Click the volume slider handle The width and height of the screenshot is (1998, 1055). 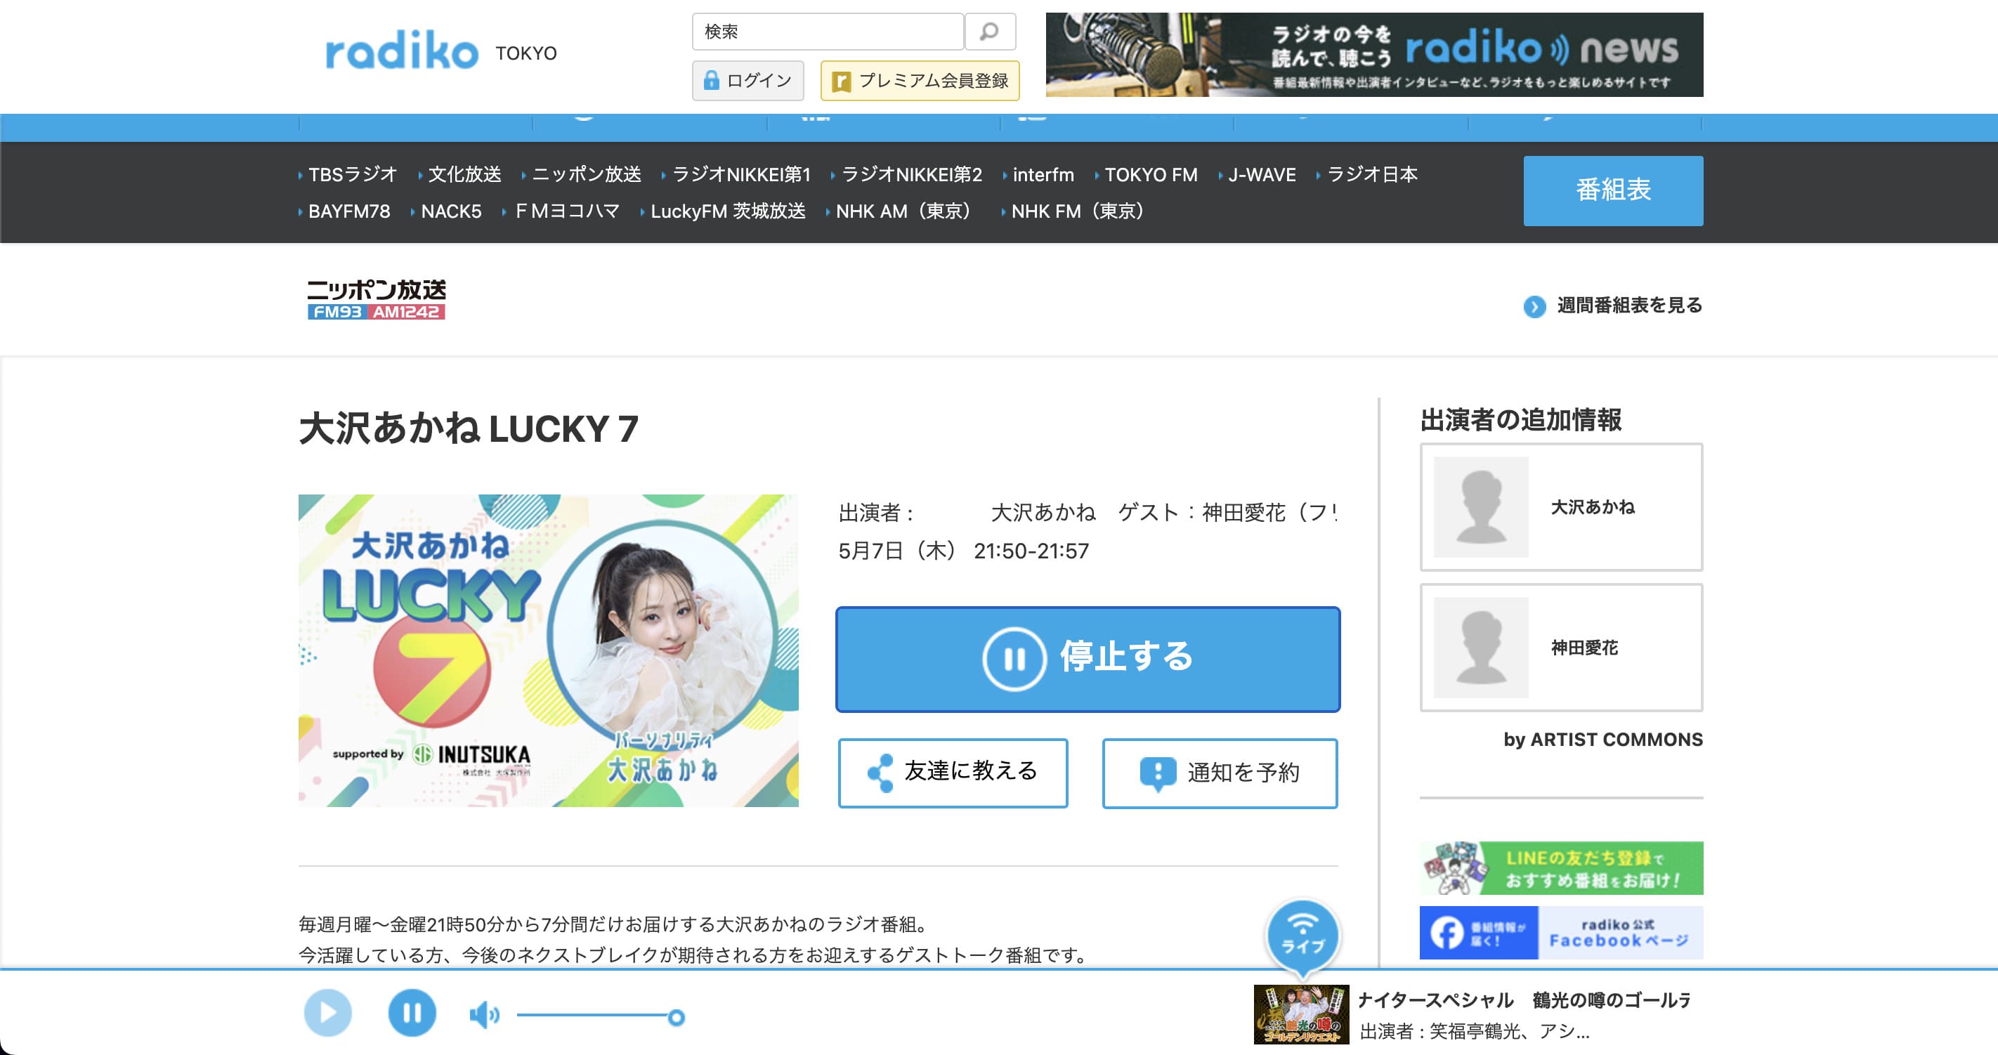[676, 1017]
